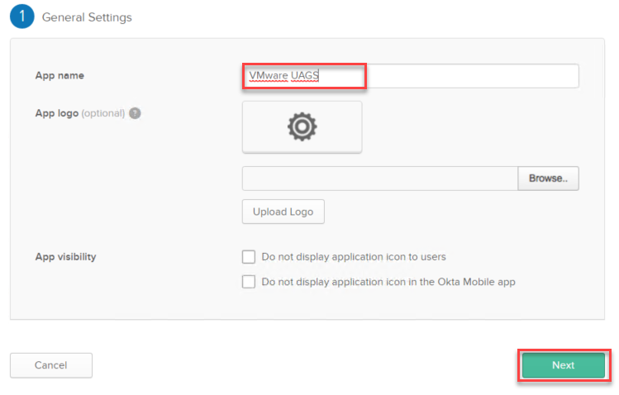This screenshot has width=619, height=395.
Task: Open the App logo help question mark
Action: pyautogui.click(x=135, y=113)
